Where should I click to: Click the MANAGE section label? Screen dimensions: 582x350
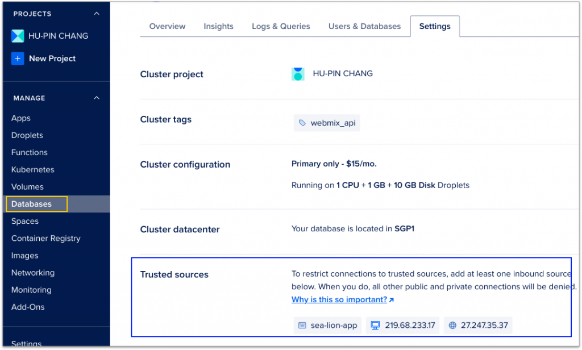pyautogui.click(x=30, y=98)
